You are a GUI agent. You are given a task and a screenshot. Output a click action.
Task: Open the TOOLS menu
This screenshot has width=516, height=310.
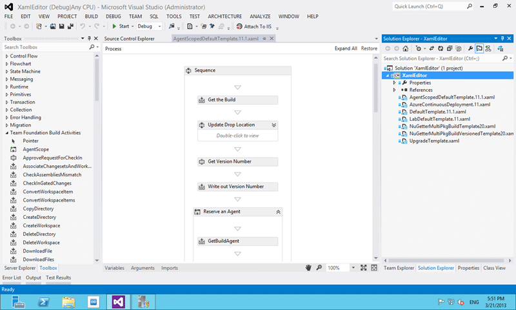[174, 17]
